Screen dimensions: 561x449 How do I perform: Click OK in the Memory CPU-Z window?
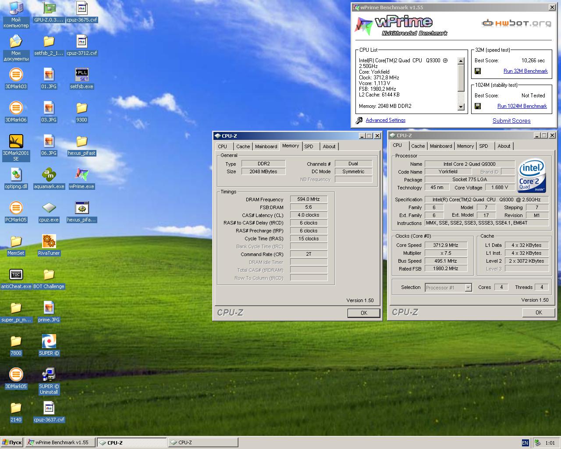(364, 313)
